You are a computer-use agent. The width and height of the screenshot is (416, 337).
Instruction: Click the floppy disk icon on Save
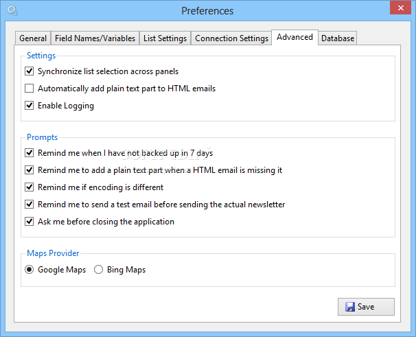350,307
